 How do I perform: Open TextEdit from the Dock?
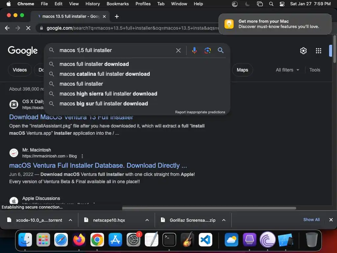tap(151, 239)
